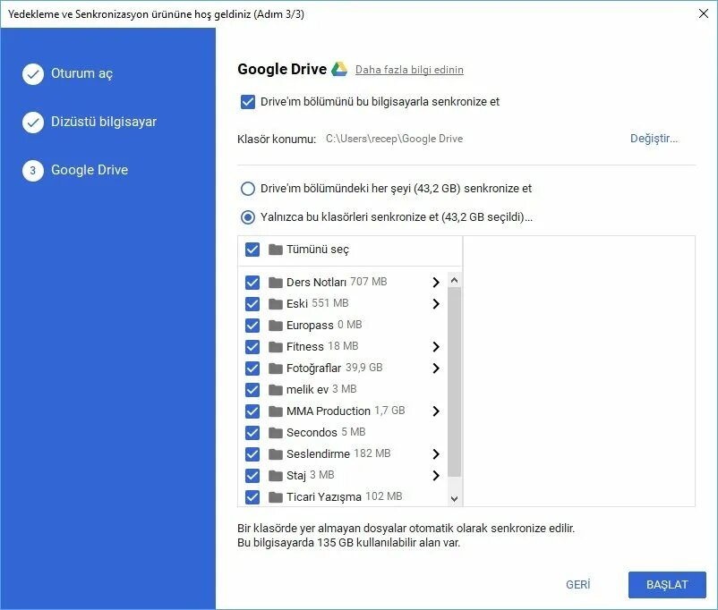Expand the Eski folder chevron
This screenshot has width=718, height=610.
click(436, 304)
